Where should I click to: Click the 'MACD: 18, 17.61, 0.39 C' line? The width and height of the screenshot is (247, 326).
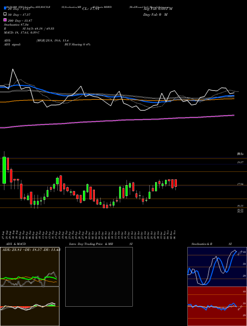22,33
